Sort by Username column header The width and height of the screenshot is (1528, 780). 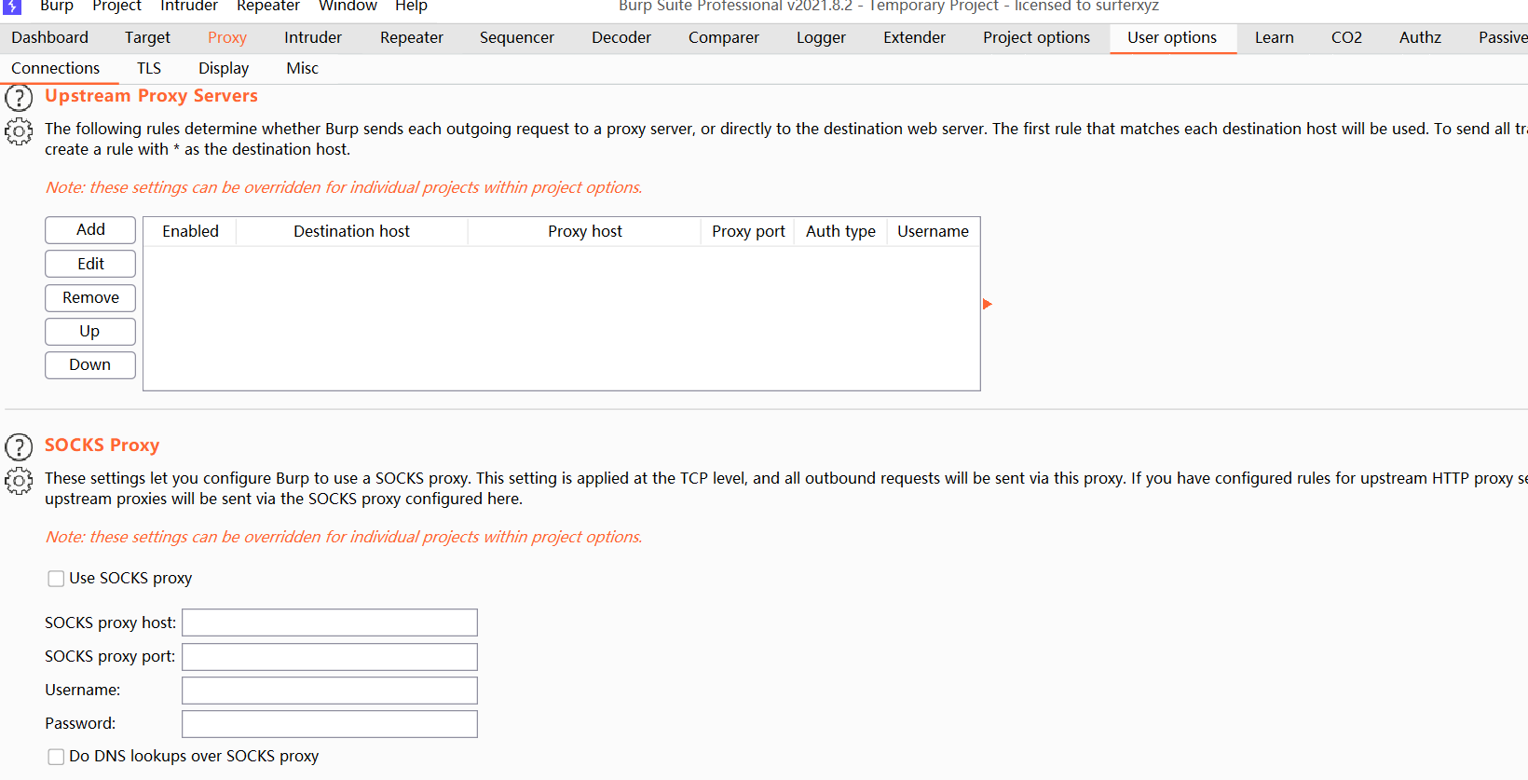point(933,231)
